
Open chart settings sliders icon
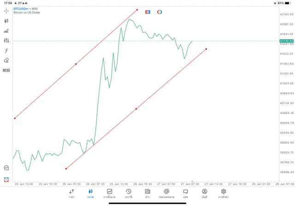pyautogui.click(x=6, y=41)
